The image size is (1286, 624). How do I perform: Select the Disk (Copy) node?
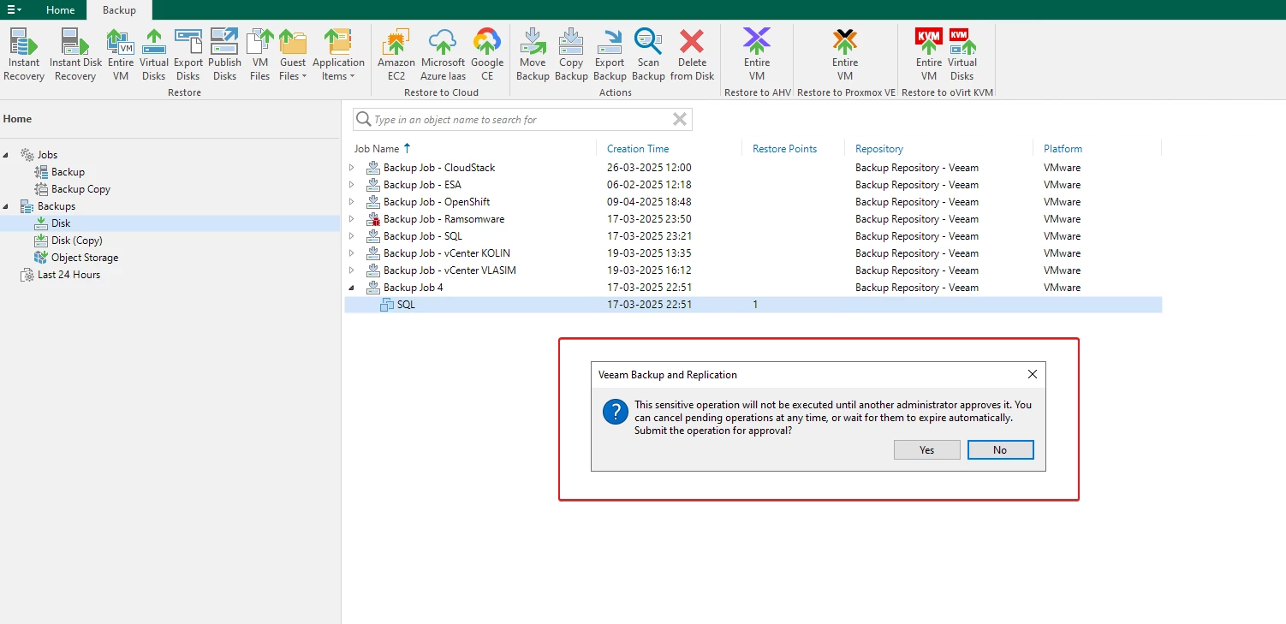pos(76,241)
